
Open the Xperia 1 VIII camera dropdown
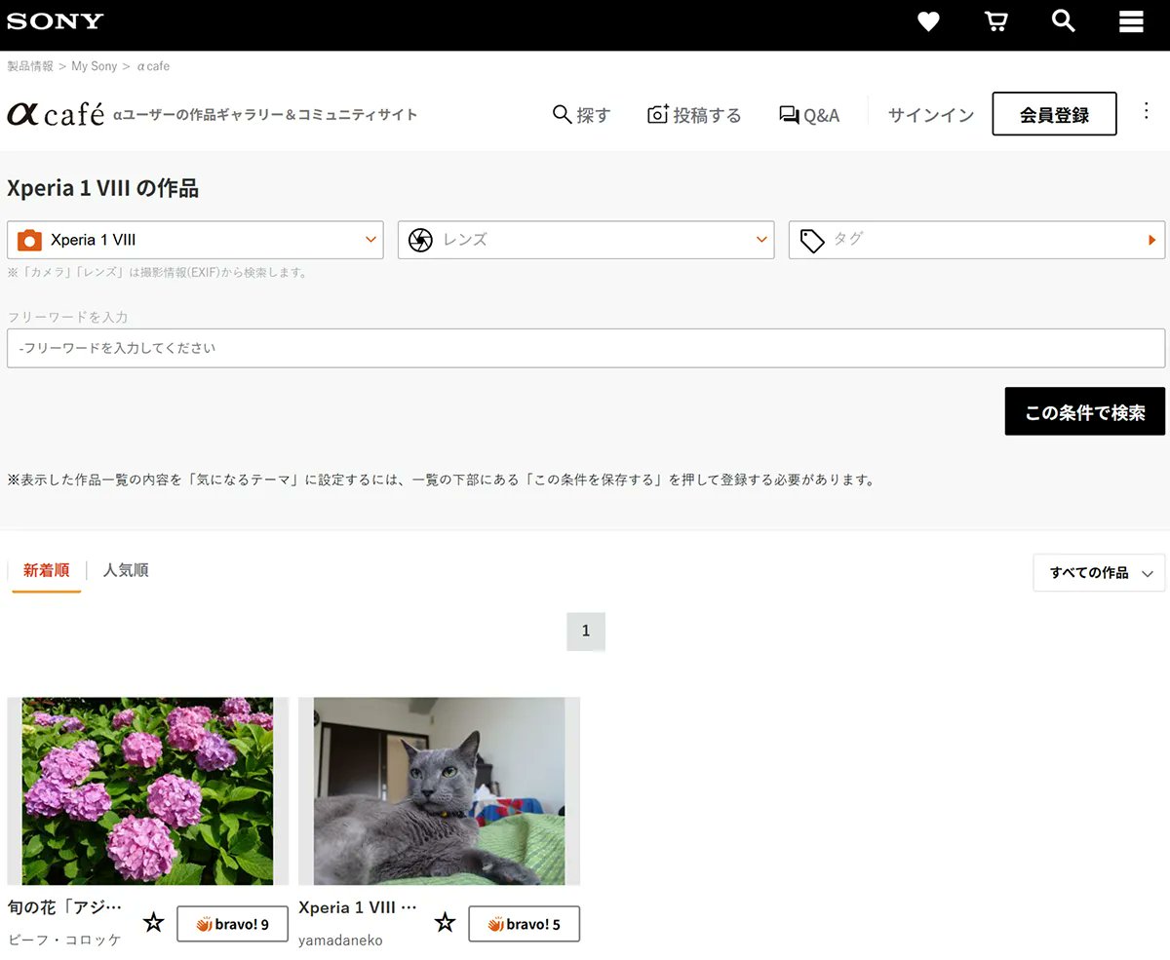[x=196, y=240]
